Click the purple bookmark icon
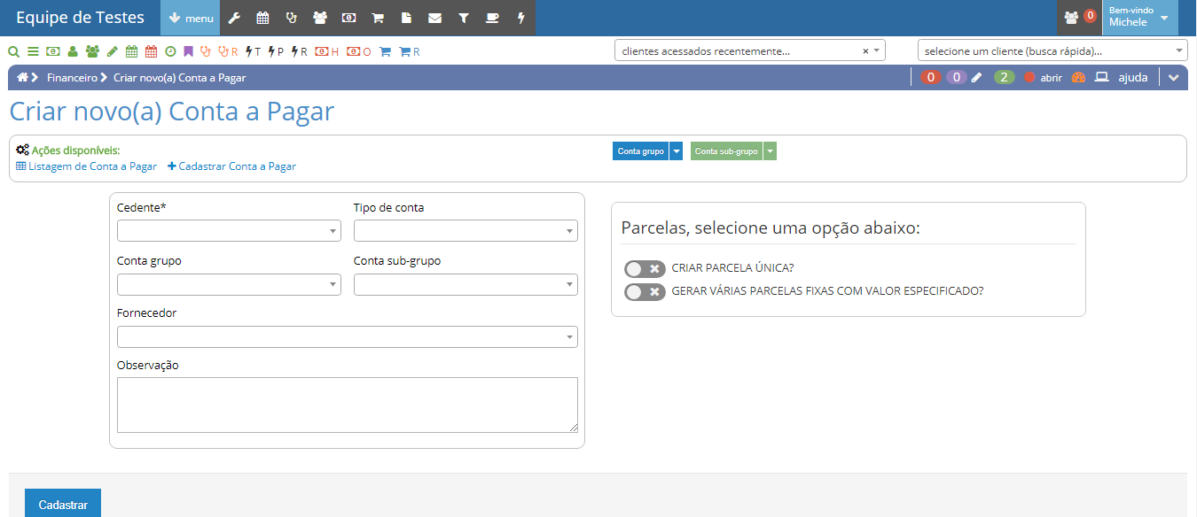The height and width of the screenshot is (517, 1197). [x=188, y=51]
